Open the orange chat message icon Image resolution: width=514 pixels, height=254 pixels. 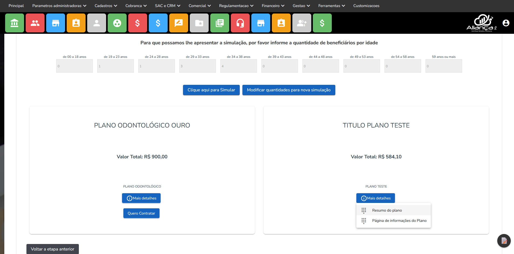pos(178,23)
